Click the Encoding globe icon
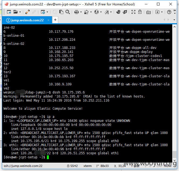The width and height of the screenshot is (179, 171). [x=97, y=12]
